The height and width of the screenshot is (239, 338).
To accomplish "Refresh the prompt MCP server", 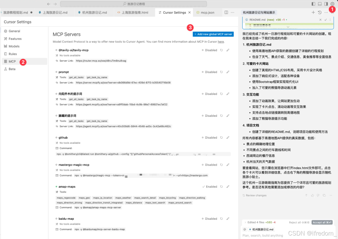I will (221, 72).
